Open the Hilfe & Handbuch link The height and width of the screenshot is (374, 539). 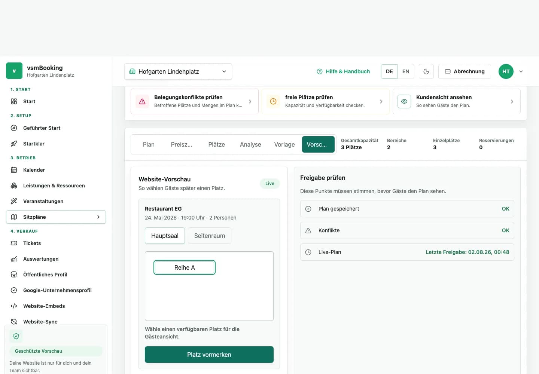click(343, 71)
